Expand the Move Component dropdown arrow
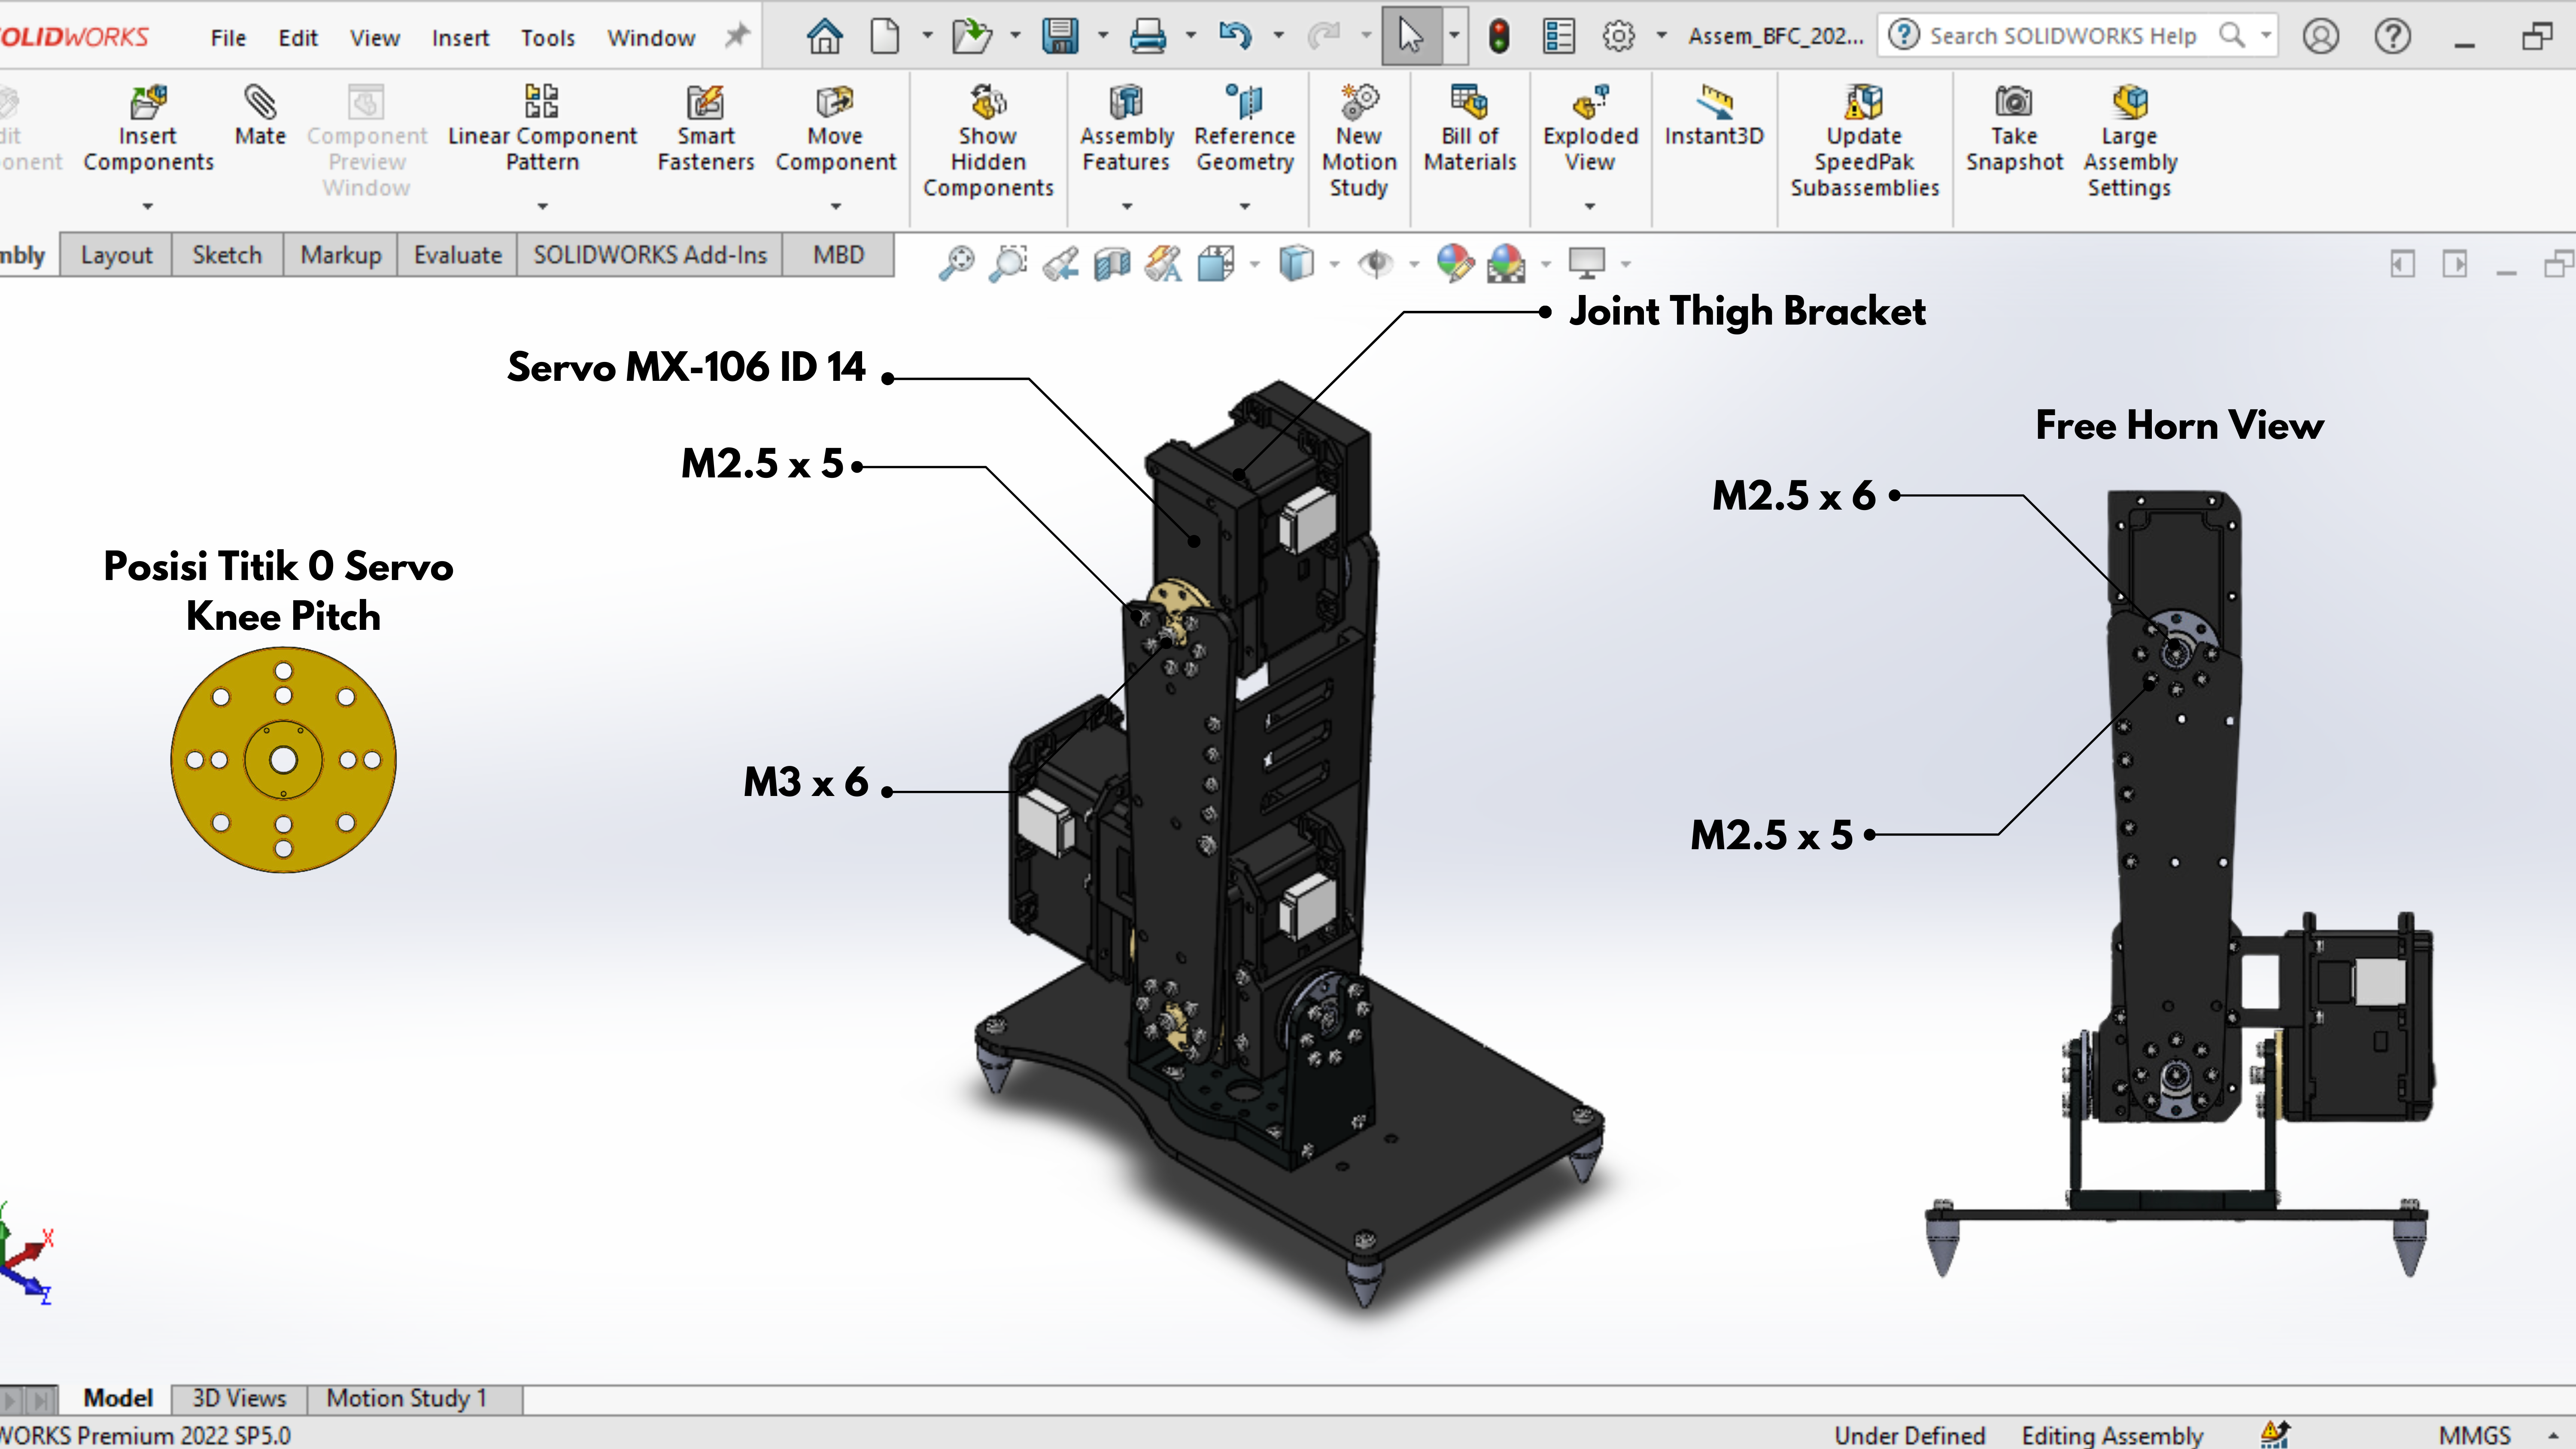The width and height of the screenshot is (2576, 1449). click(x=836, y=206)
